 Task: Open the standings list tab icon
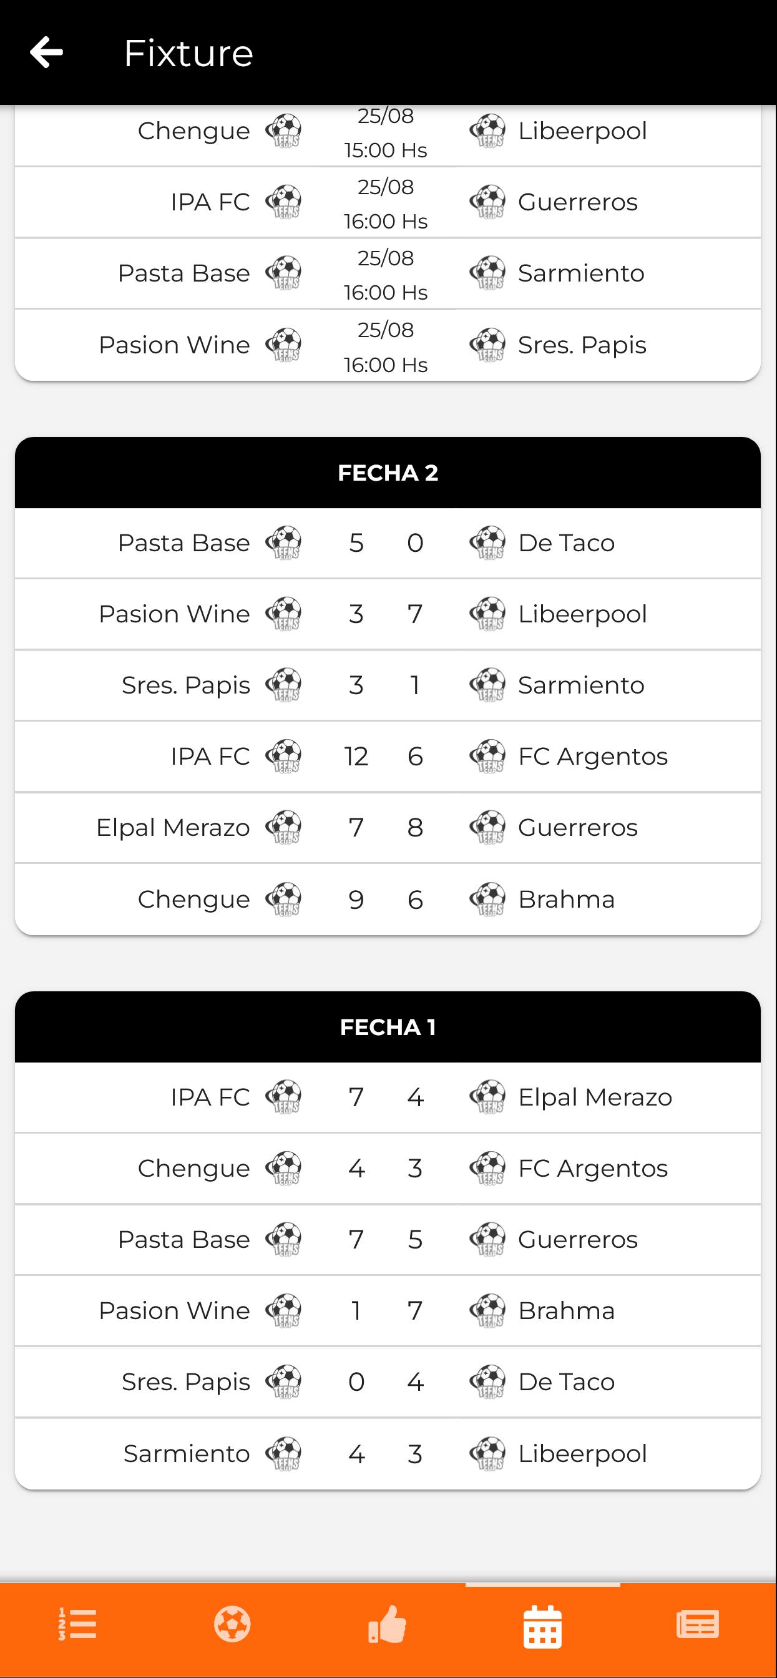pos(77,1624)
